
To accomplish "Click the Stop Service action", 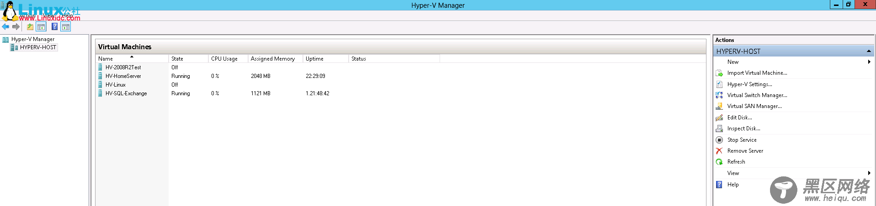I will (x=742, y=140).
